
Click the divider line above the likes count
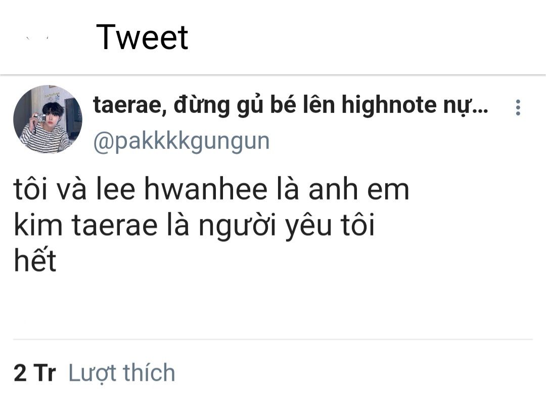tap(273, 339)
